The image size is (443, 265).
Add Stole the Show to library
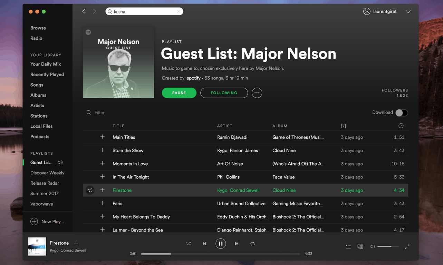pos(103,150)
